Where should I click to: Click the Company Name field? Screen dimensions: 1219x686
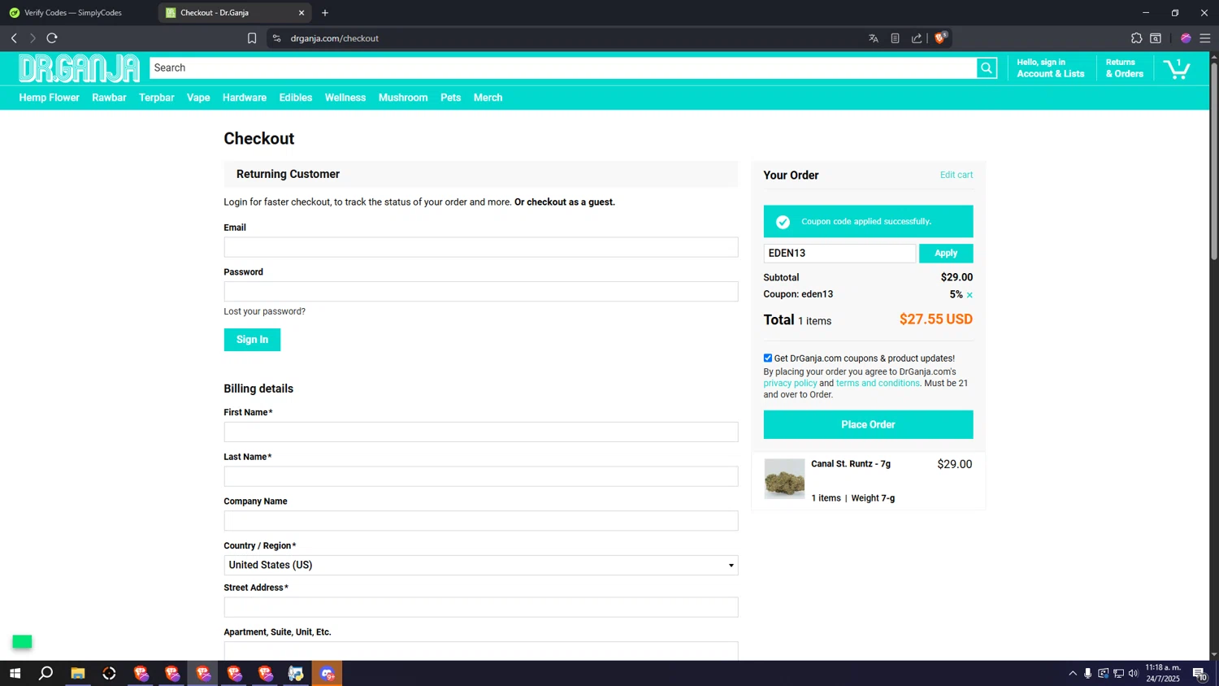[x=481, y=521]
